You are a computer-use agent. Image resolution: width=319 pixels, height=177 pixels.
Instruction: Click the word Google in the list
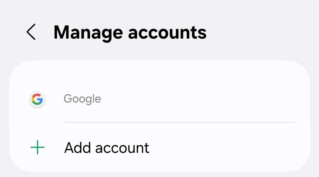[x=82, y=99]
